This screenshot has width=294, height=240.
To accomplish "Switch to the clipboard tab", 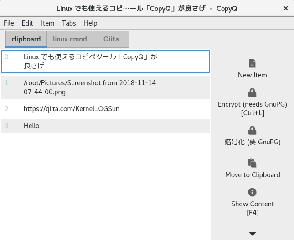I will tap(26, 39).
